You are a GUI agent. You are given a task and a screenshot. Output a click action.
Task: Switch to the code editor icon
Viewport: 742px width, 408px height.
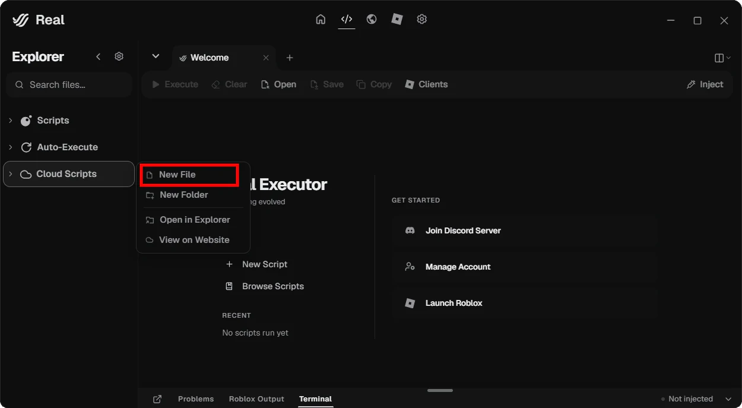pos(347,20)
